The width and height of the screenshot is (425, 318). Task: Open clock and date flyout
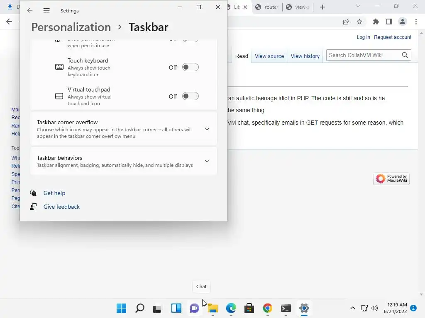pos(396,308)
